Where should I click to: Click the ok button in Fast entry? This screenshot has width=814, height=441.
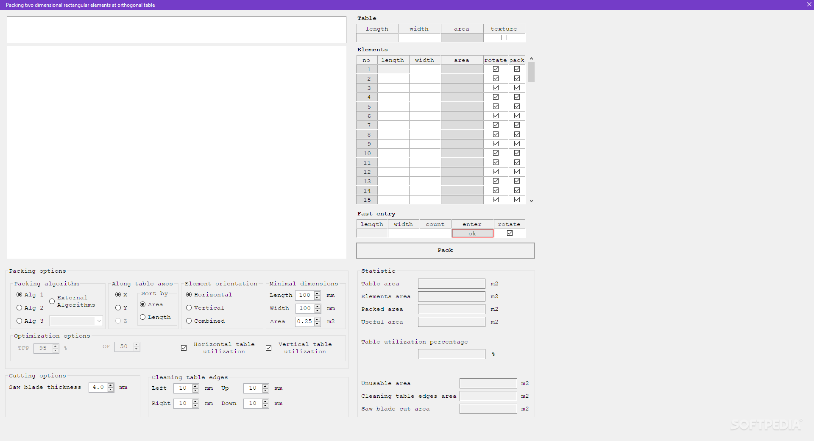point(472,234)
